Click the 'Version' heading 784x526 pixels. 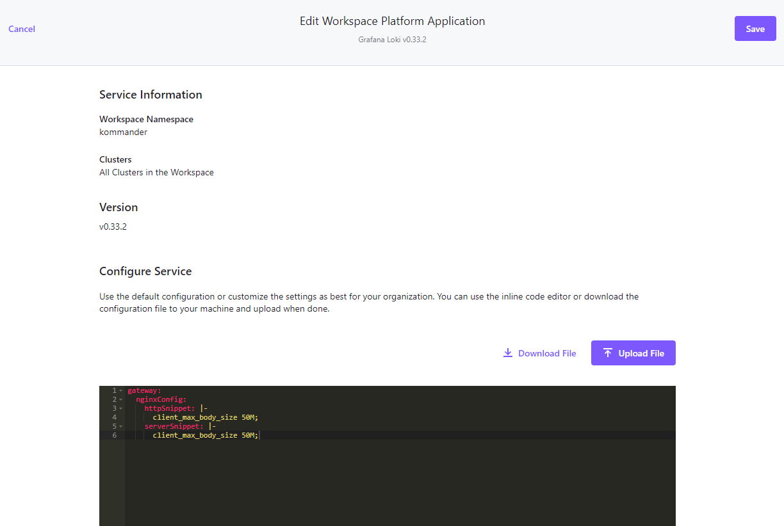click(118, 207)
